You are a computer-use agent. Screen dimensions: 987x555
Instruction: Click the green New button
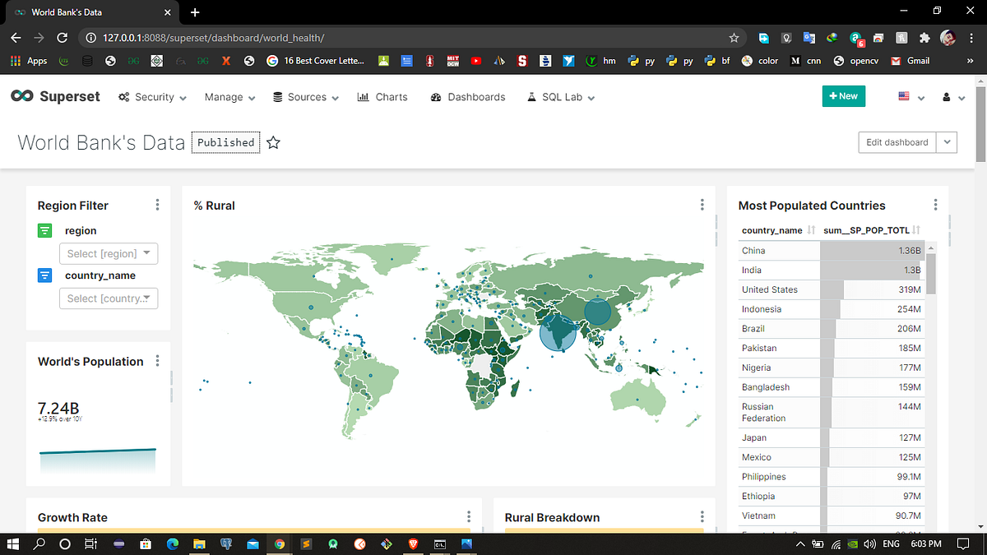[x=844, y=96]
